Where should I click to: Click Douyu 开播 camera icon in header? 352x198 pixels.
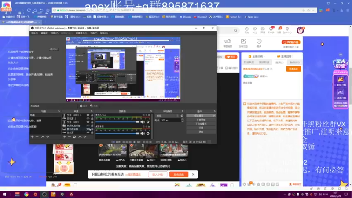(263, 30)
